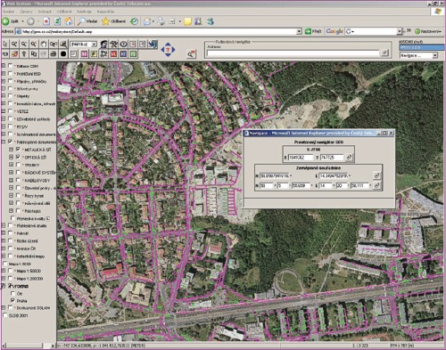Click the person figure toolbar icon
The image size is (446, 350).
(x=103, y=45)
